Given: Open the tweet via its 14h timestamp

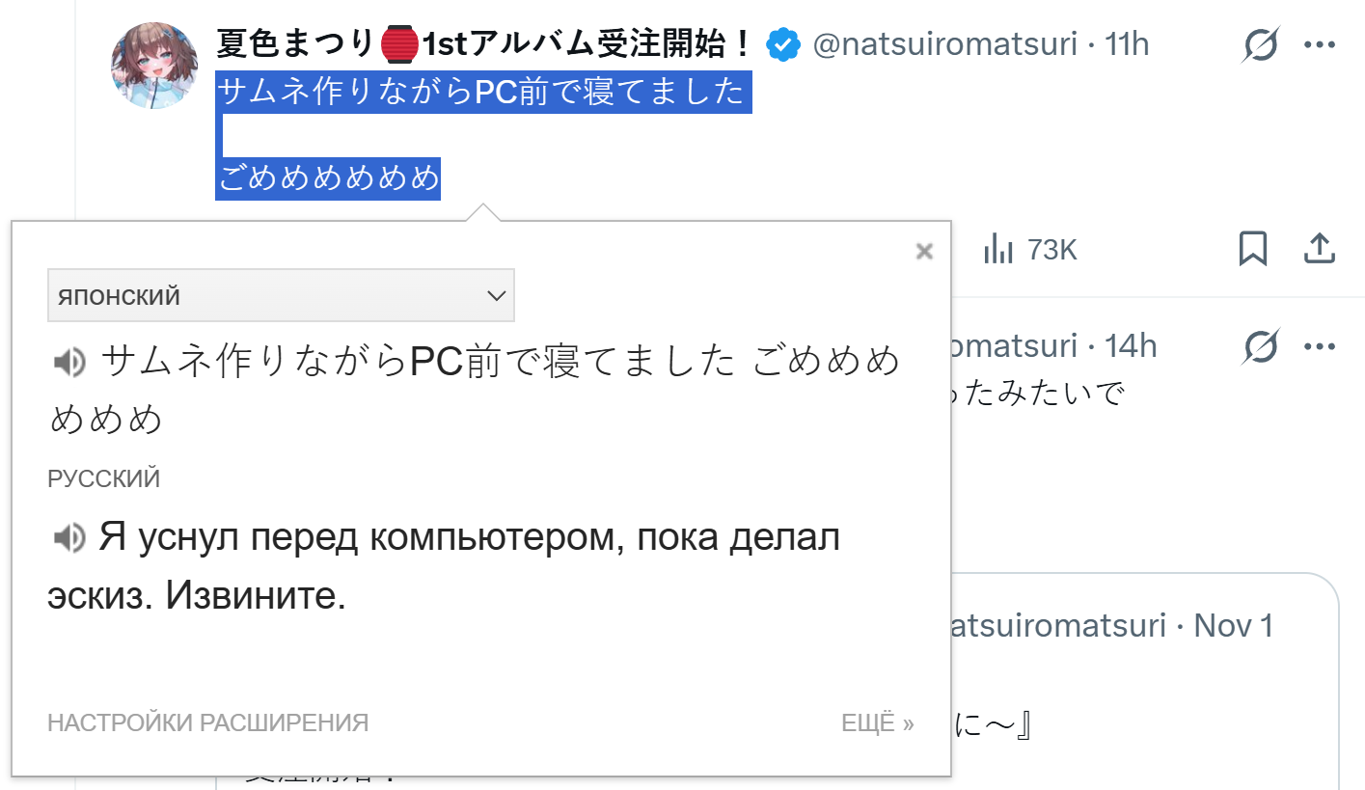Looking at the screenshot, I should [x=1131, y=346].
